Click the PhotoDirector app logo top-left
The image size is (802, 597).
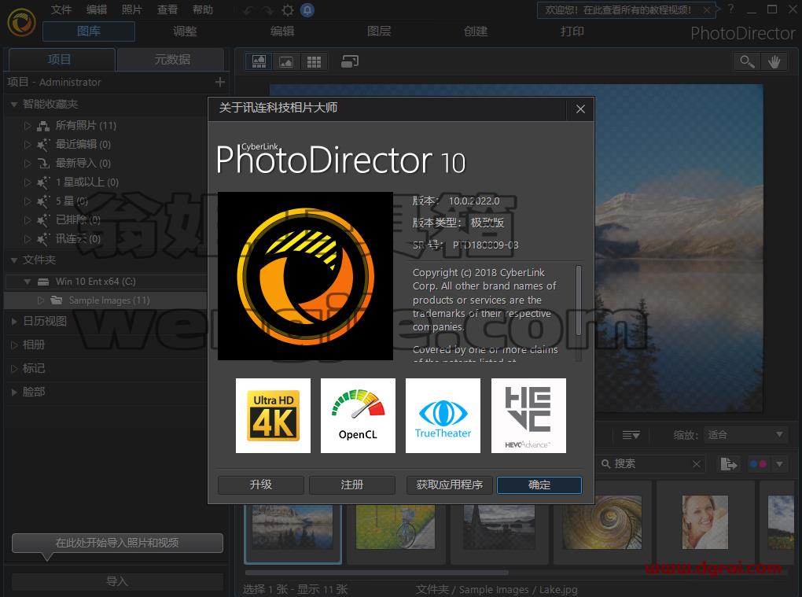(21, 22)
